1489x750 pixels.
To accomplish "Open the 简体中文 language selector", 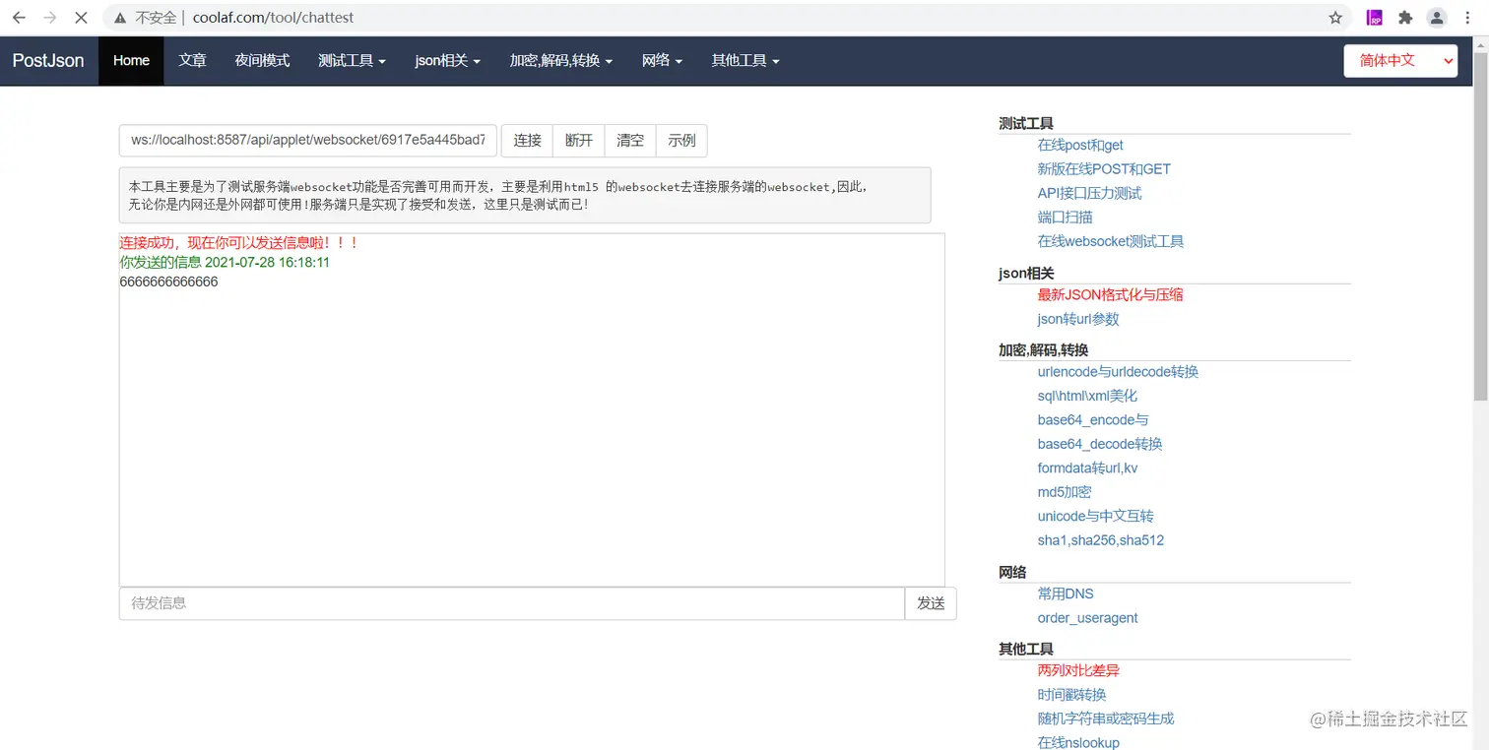I will pos(1400,61).
